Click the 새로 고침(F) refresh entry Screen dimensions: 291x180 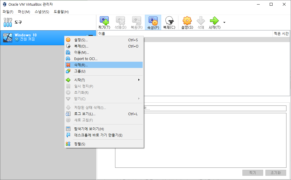[104, 120]
